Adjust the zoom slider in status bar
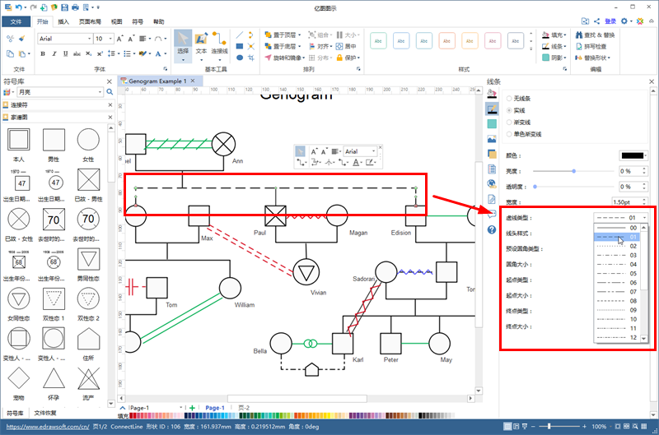 [x=559, y=426]
